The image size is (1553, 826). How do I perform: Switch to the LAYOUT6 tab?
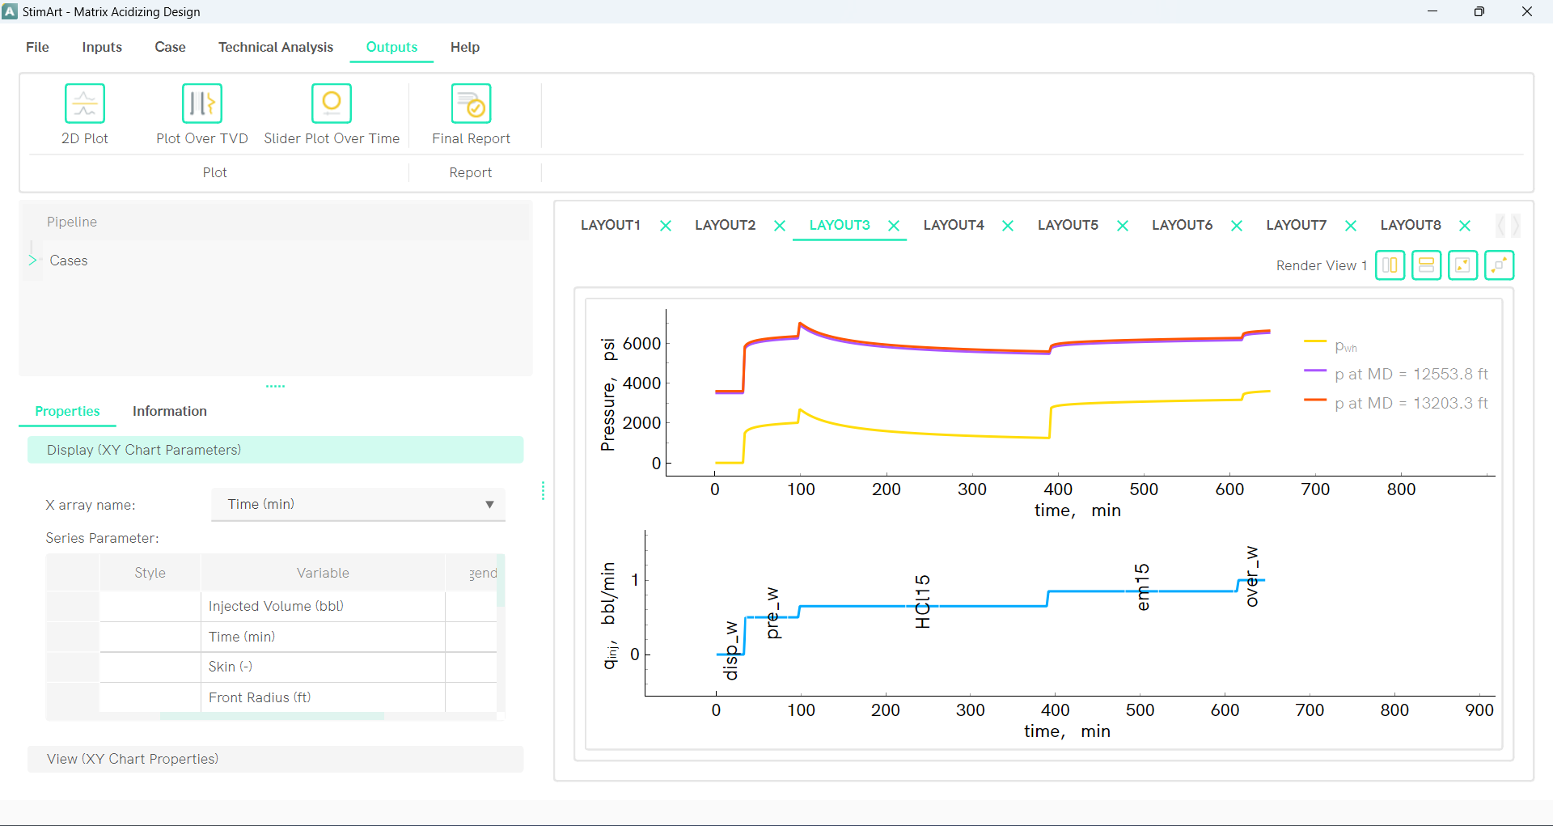click(1182, 225)
